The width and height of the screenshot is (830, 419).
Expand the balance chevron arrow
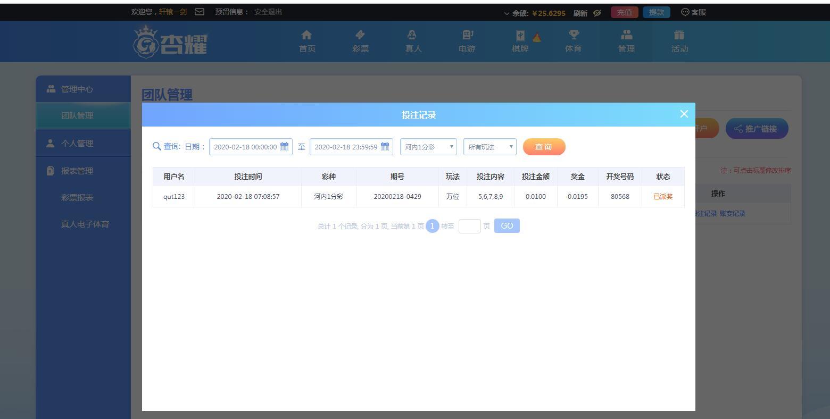click(507, 13)
